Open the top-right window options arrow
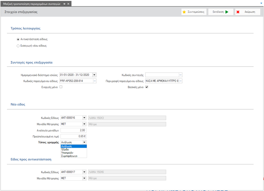Image resolution: width=264 pixels, height=191 pixels. (x=261, y=3)
